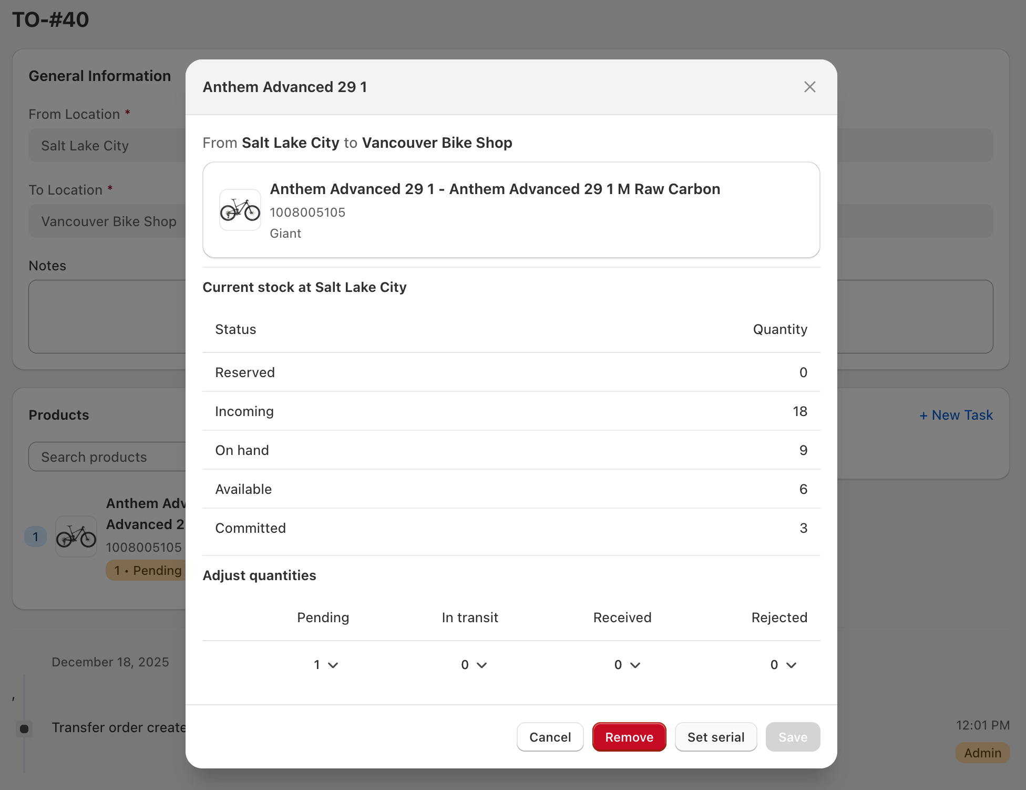
Task: Click the background product bike thumbnail
Action: pos(76,536)
